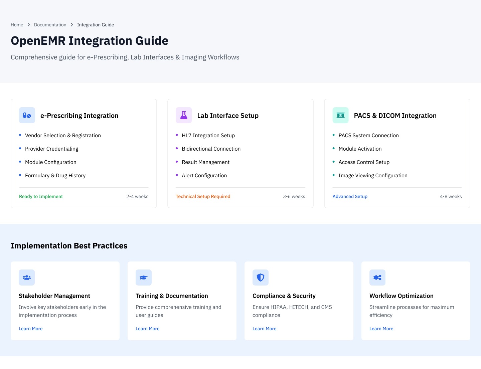Go to Home breadcrumb link
This screenshot has width=481, height=369.
(17, 25)
